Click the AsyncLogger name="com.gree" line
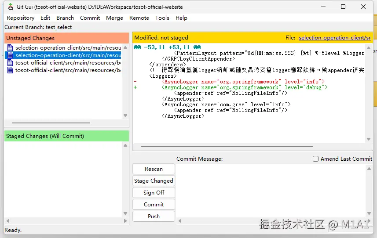 point(226,105)
